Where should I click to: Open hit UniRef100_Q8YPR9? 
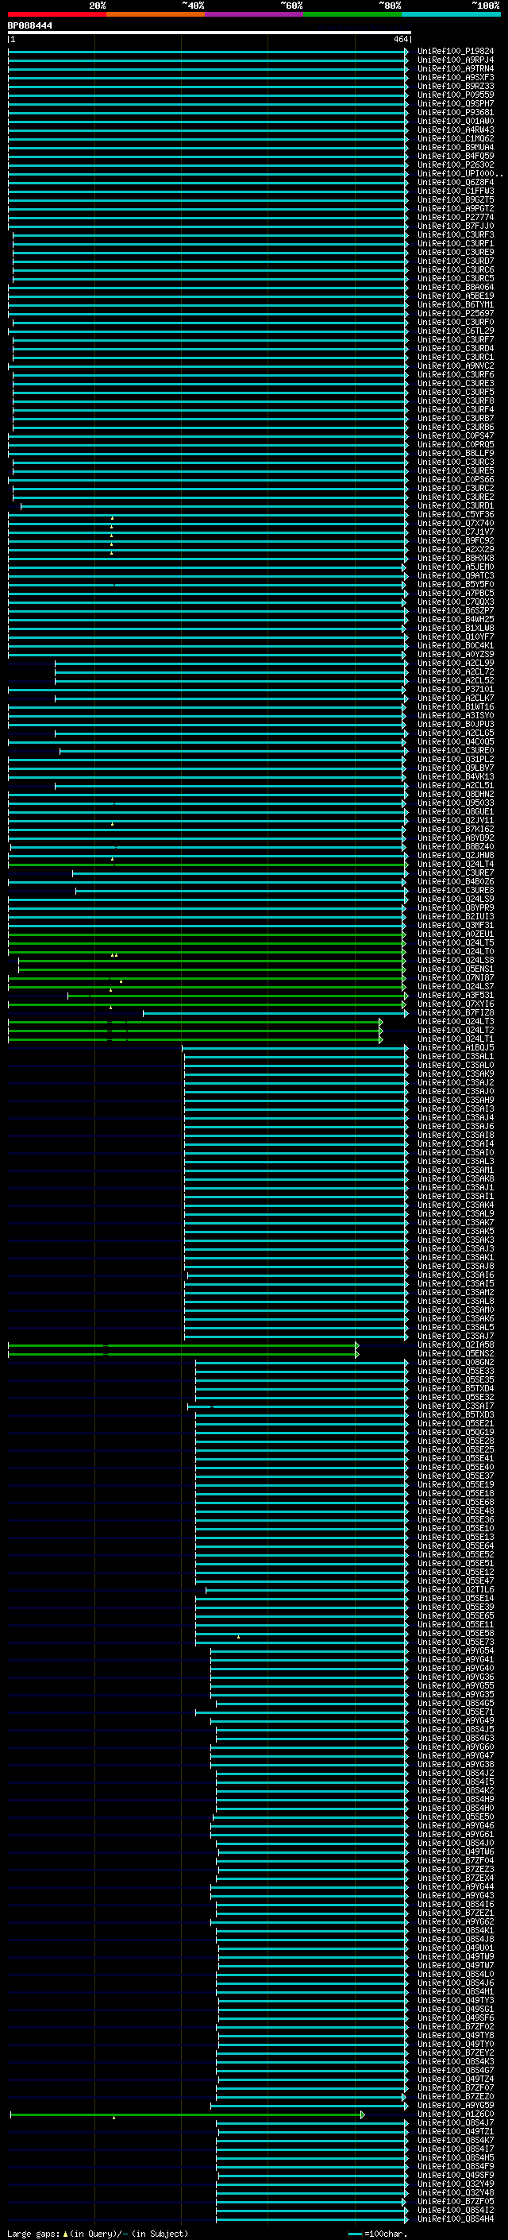(455, 907)
